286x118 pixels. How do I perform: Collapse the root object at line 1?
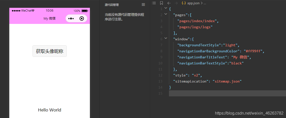[166, 8]
